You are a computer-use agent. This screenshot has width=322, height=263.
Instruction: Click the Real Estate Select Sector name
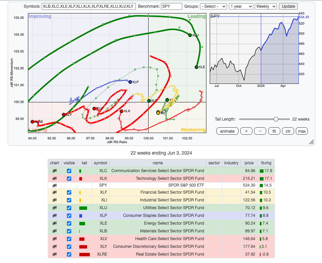tap(170, 254)
